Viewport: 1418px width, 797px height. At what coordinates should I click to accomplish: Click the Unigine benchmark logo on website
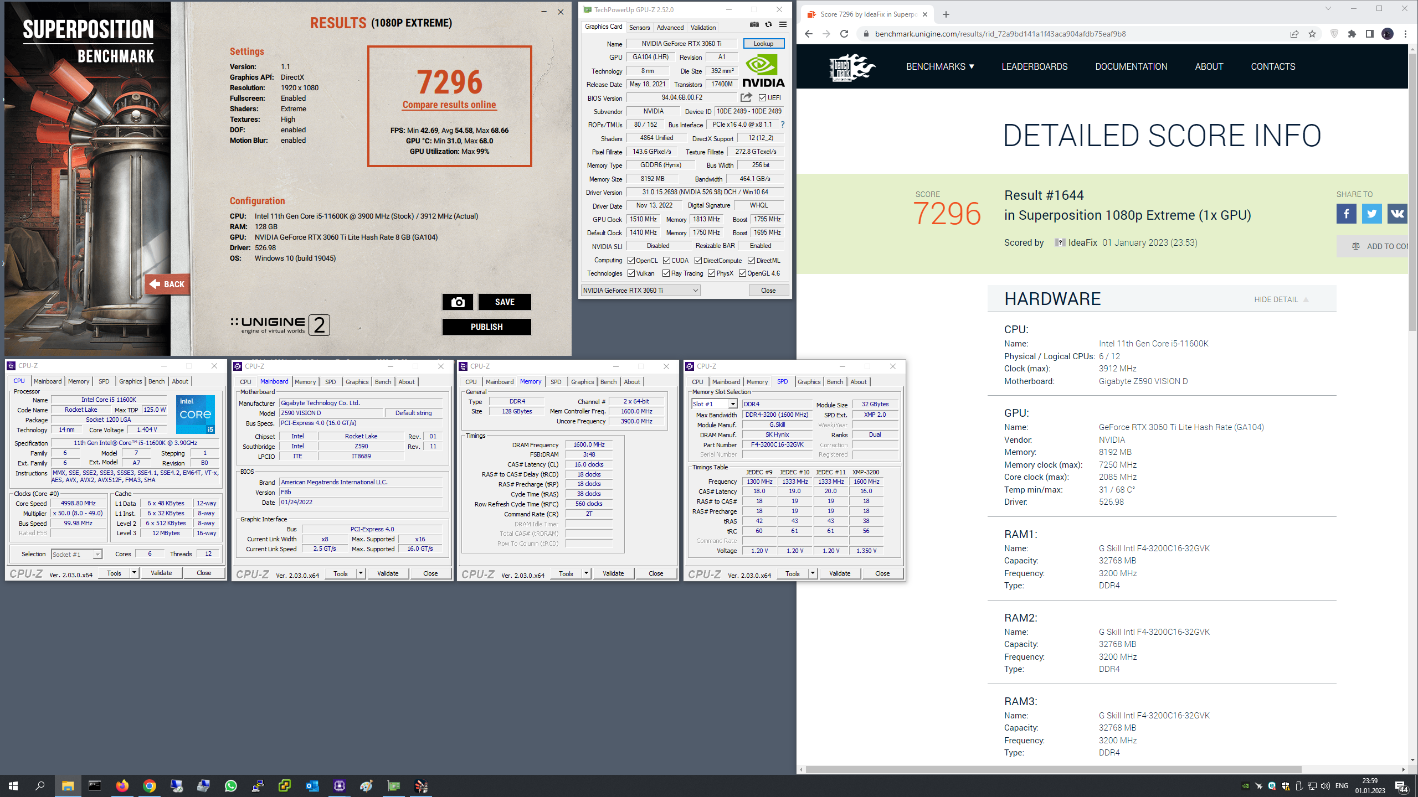852,67
